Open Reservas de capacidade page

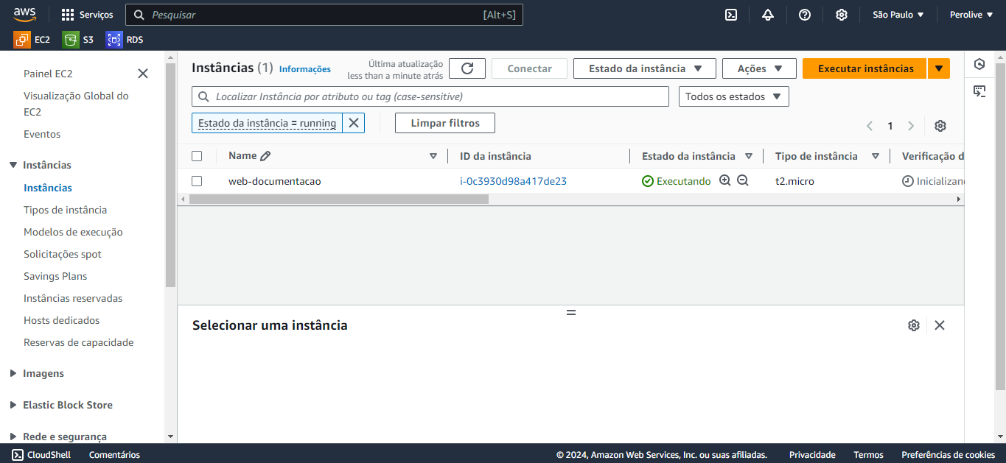[79, 342]
